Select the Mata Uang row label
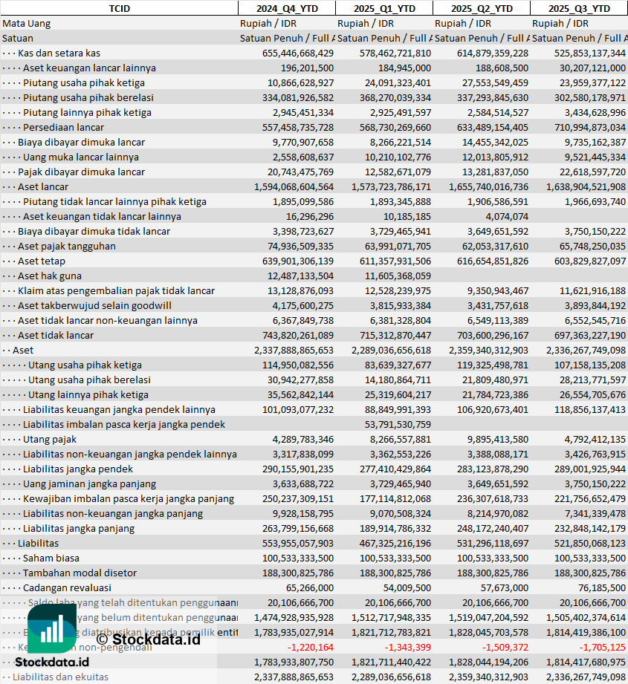The height and width of the screenshot is (684, 628). (x=27, y=23)
